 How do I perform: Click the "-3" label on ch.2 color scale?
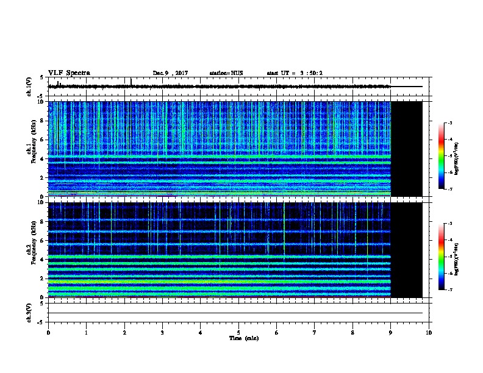(x=449, y=224)
